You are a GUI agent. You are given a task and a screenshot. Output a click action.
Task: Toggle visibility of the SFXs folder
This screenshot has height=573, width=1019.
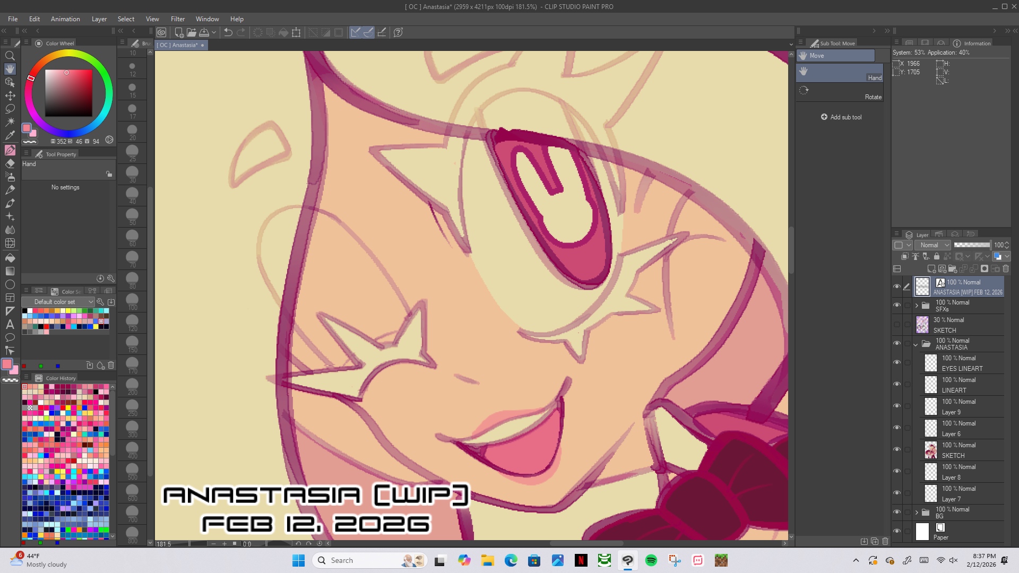click(x=897, y=306)
